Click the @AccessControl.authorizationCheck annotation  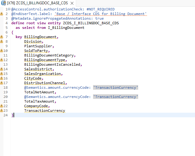click(47, 9)
